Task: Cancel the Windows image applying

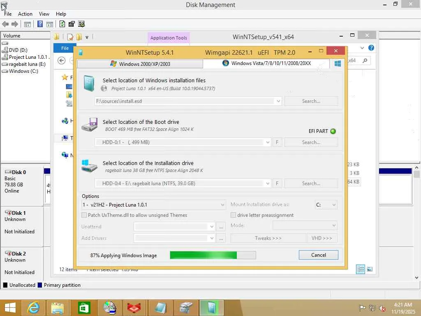Action: (319, 255)
